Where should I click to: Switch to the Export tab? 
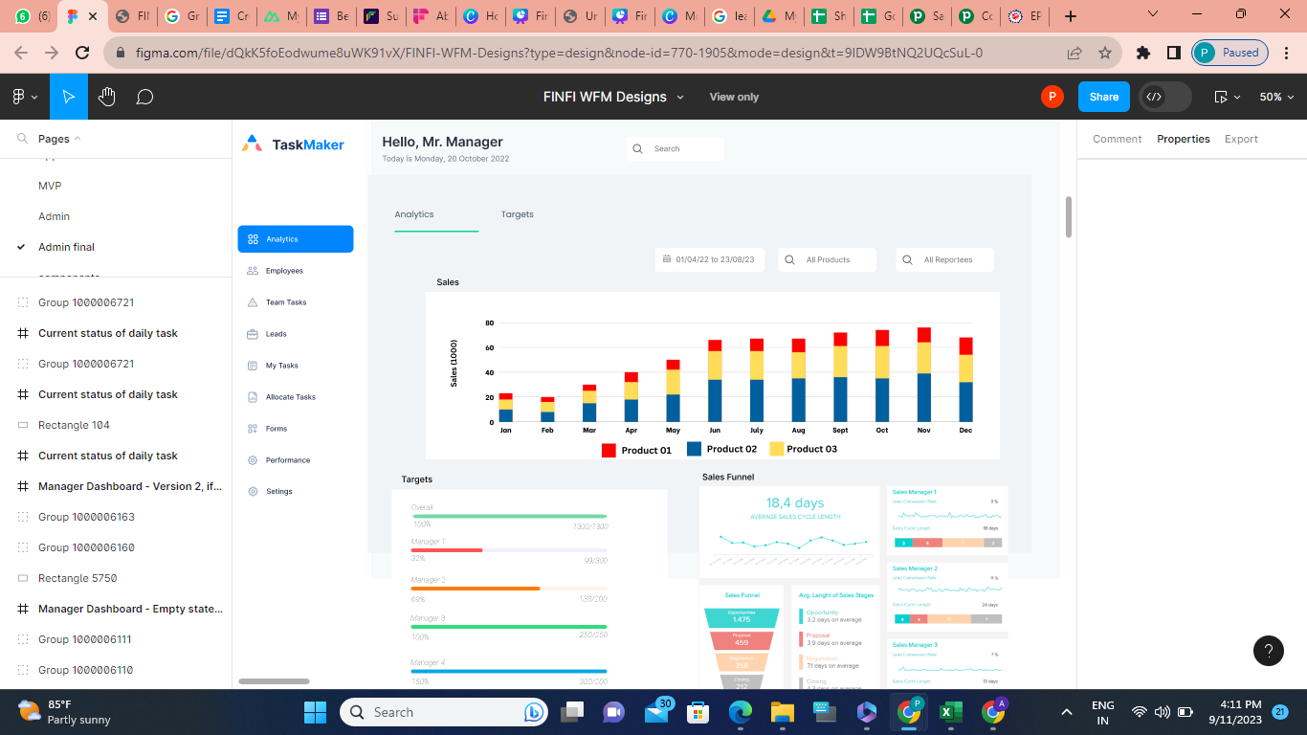tap(1241, 138)
